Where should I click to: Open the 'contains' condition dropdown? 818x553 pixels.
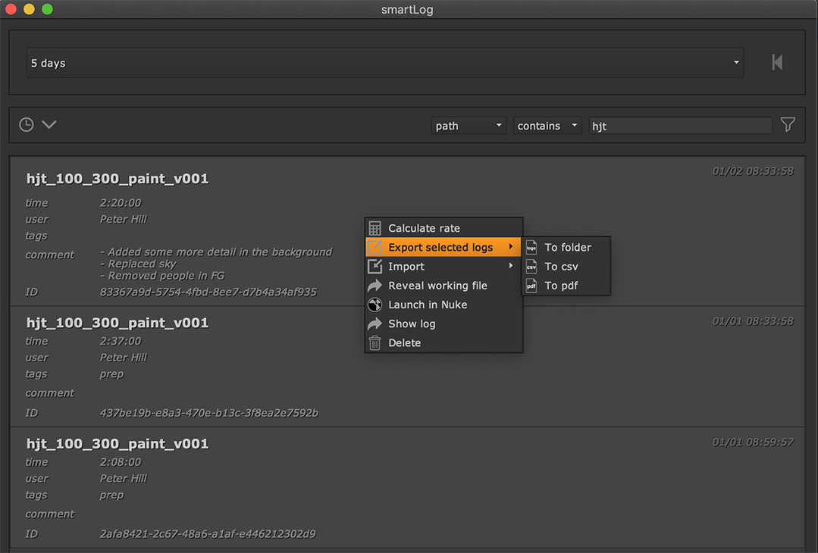click(547, 126)
